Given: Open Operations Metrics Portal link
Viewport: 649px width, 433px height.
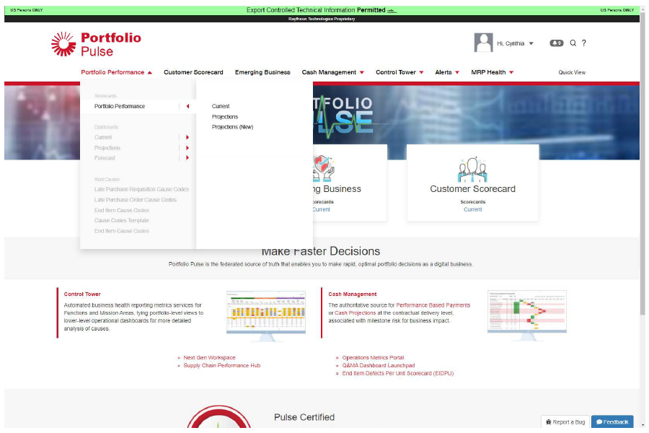Looking at the screenshot, I should click(x=373, y=358).
